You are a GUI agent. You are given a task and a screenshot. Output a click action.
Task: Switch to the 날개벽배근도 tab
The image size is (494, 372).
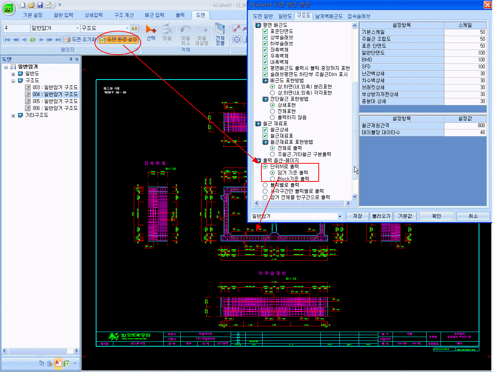329,16
